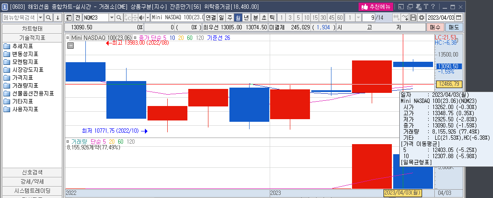Click the font size T icon
This screenshot has width=493, height=198.
point(426,7)
